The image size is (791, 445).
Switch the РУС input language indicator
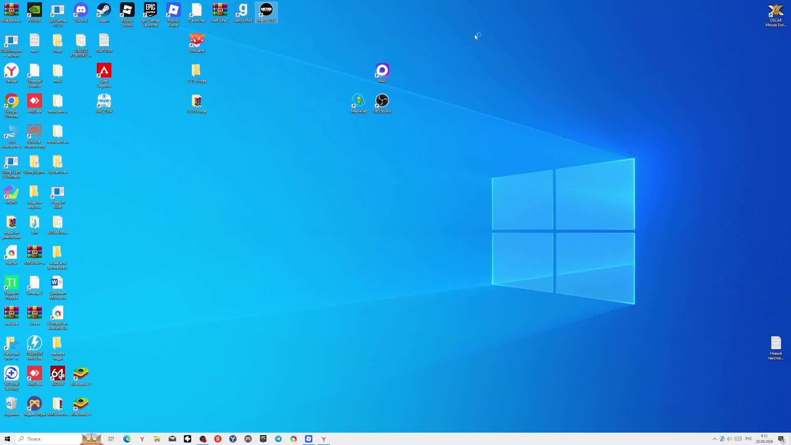(749, 439)
